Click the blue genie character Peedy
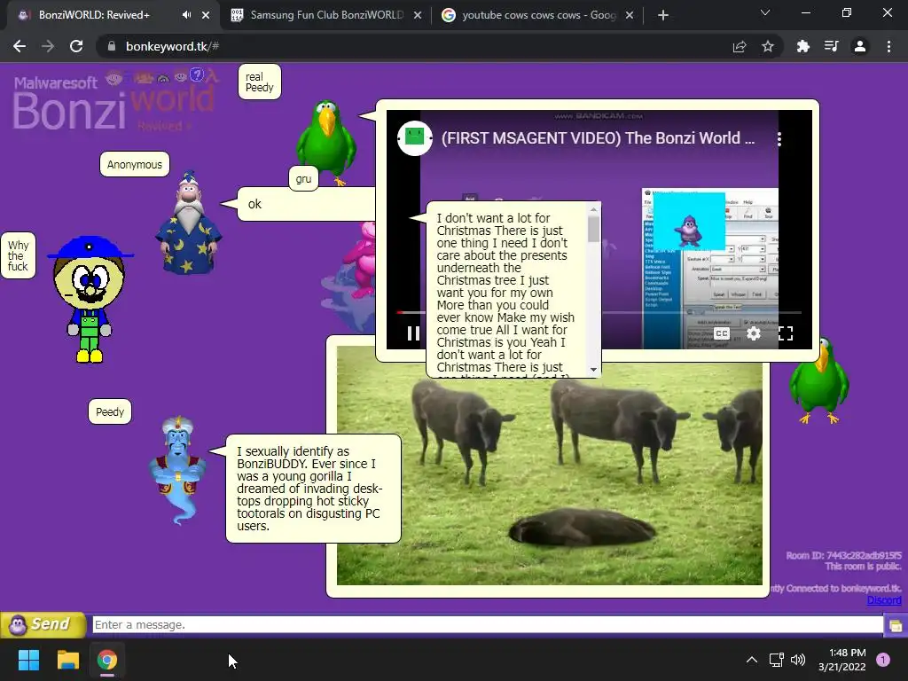908x681 pixels. (x=177, y=469)
